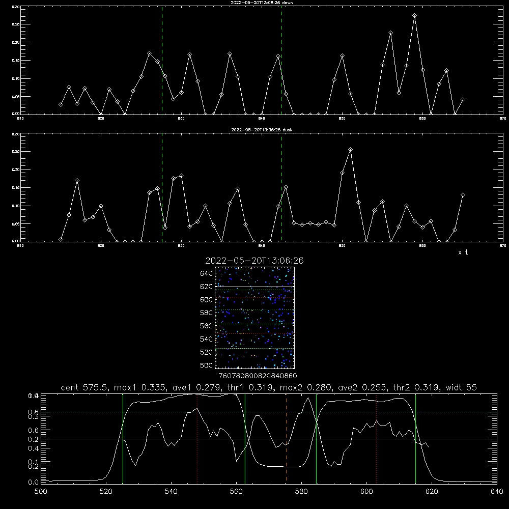
Task: Click the timestamp title above the scatter image
Action: pyautogui.click(x=254, y=261)
